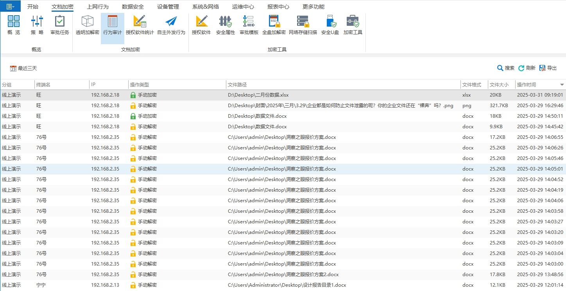This screenshot has height=291, width=566.
Task: Click 刷新 to refresh the audit list
Action: [x=527, y=67]
